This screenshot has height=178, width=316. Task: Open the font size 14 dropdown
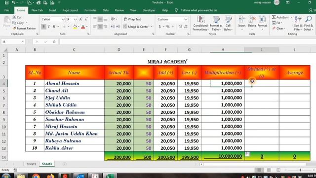point(75,19)
